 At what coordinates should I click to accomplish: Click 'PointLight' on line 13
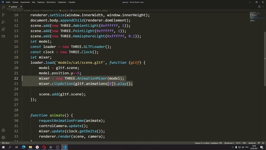(84, 31)
